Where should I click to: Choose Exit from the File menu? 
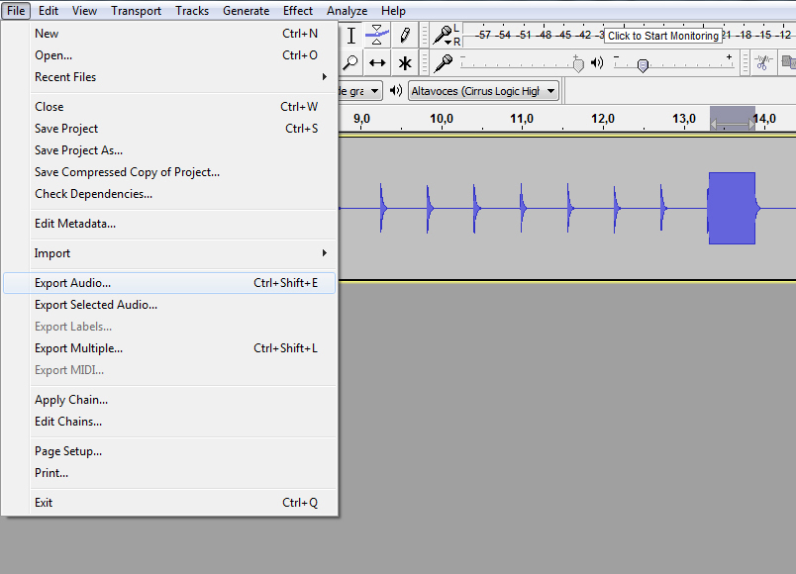point(169,503)
